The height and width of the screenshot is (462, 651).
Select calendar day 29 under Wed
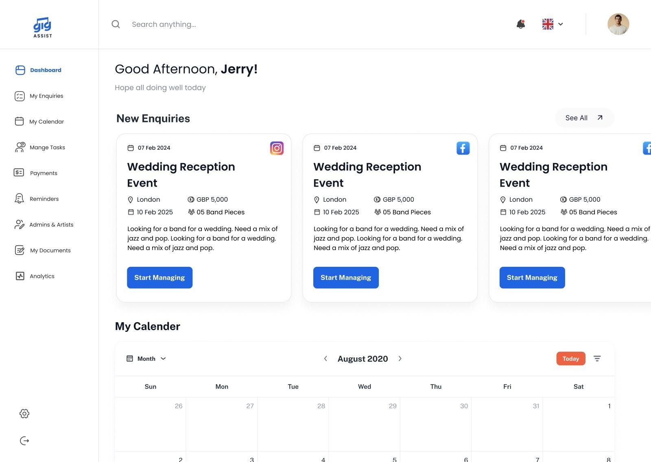pos(365,424)
